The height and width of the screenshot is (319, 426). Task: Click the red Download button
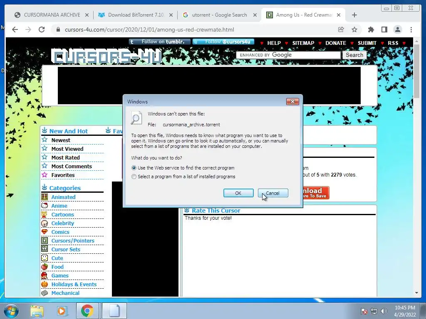[x=316, y=193]
